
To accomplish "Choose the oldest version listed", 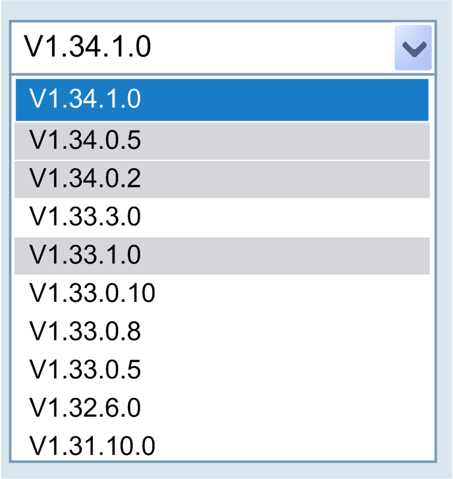I will click(x=222, y=447).
